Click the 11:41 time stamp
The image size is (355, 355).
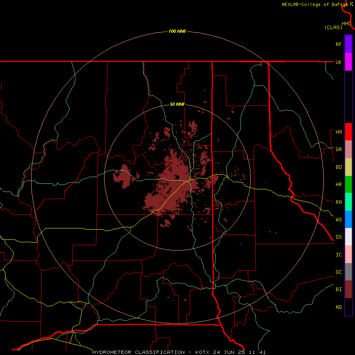(x=258, y=352)
